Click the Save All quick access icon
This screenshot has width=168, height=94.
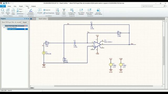tap(6, 3)
